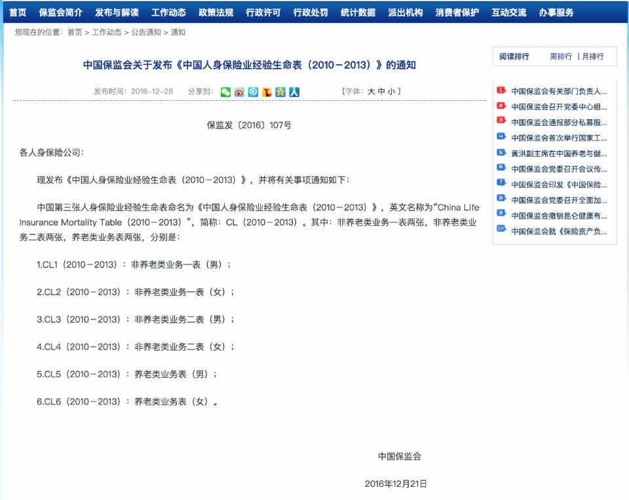Click the publish date 2016-12-28
Viewport: 629px width, 500px height.
pos(151,92)
